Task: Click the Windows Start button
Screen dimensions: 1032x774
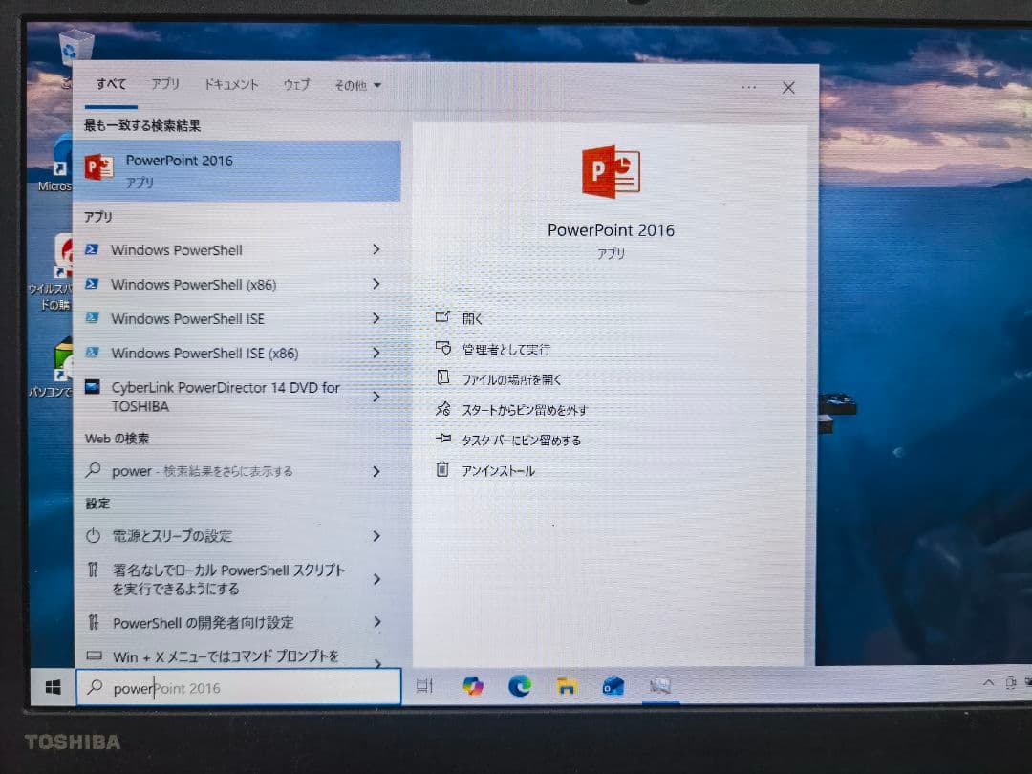Action: 54,685
